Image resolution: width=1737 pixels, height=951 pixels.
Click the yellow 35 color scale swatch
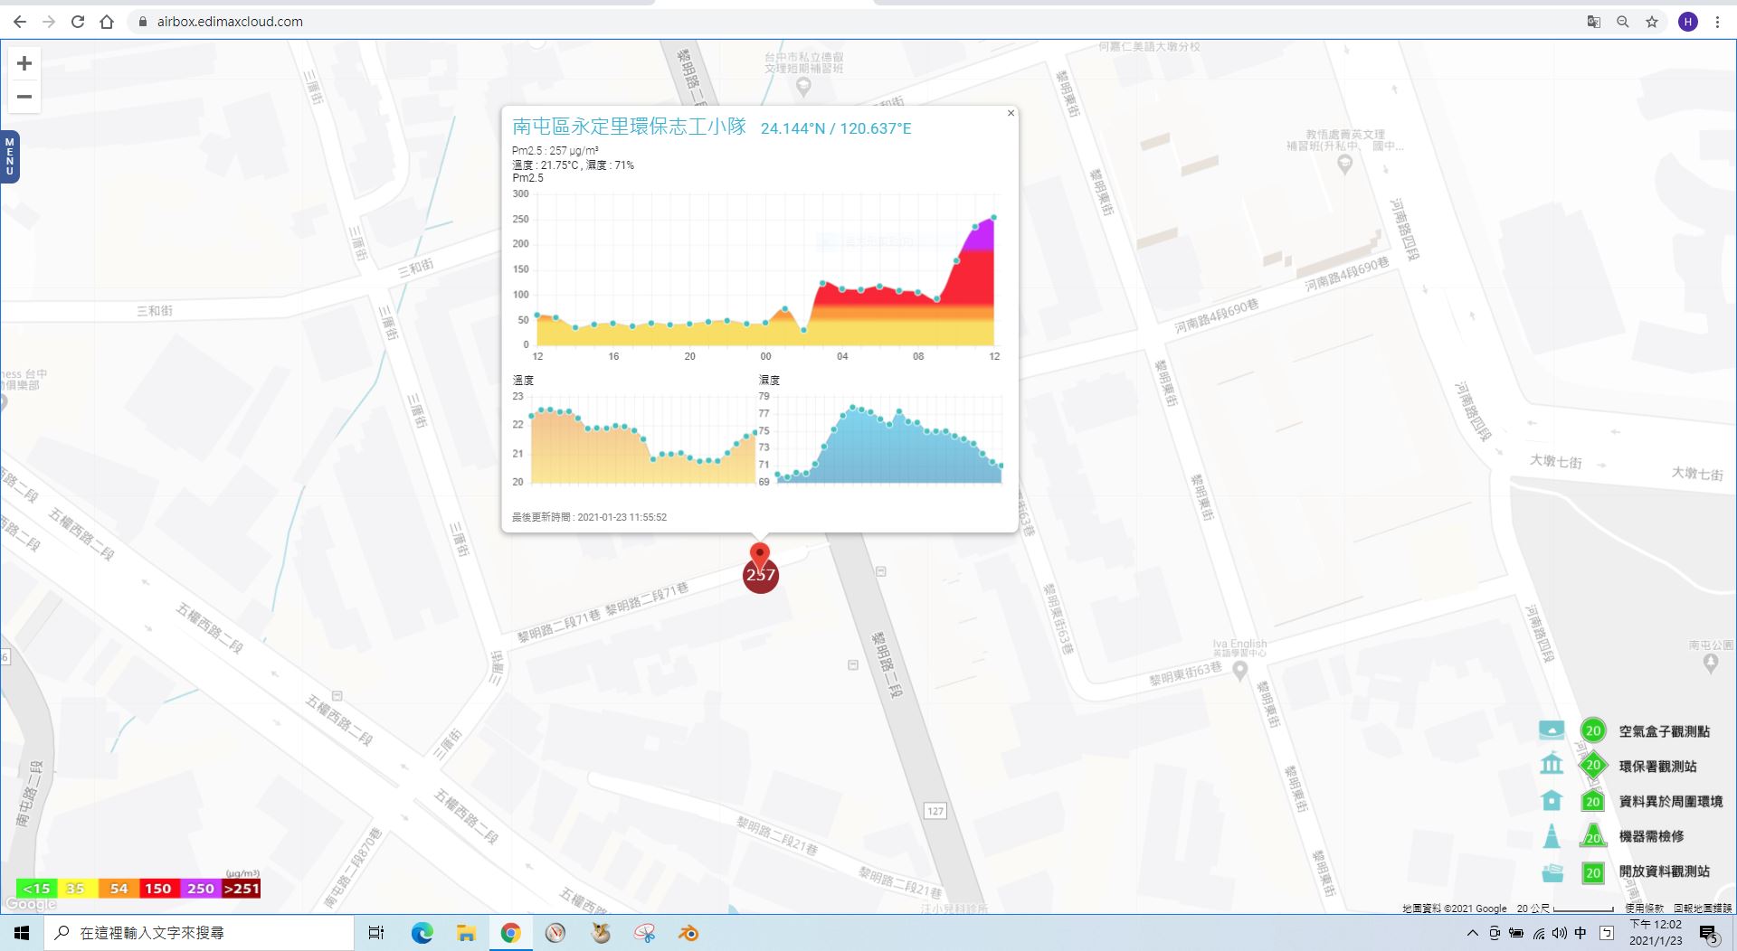[x=77, y=889]
